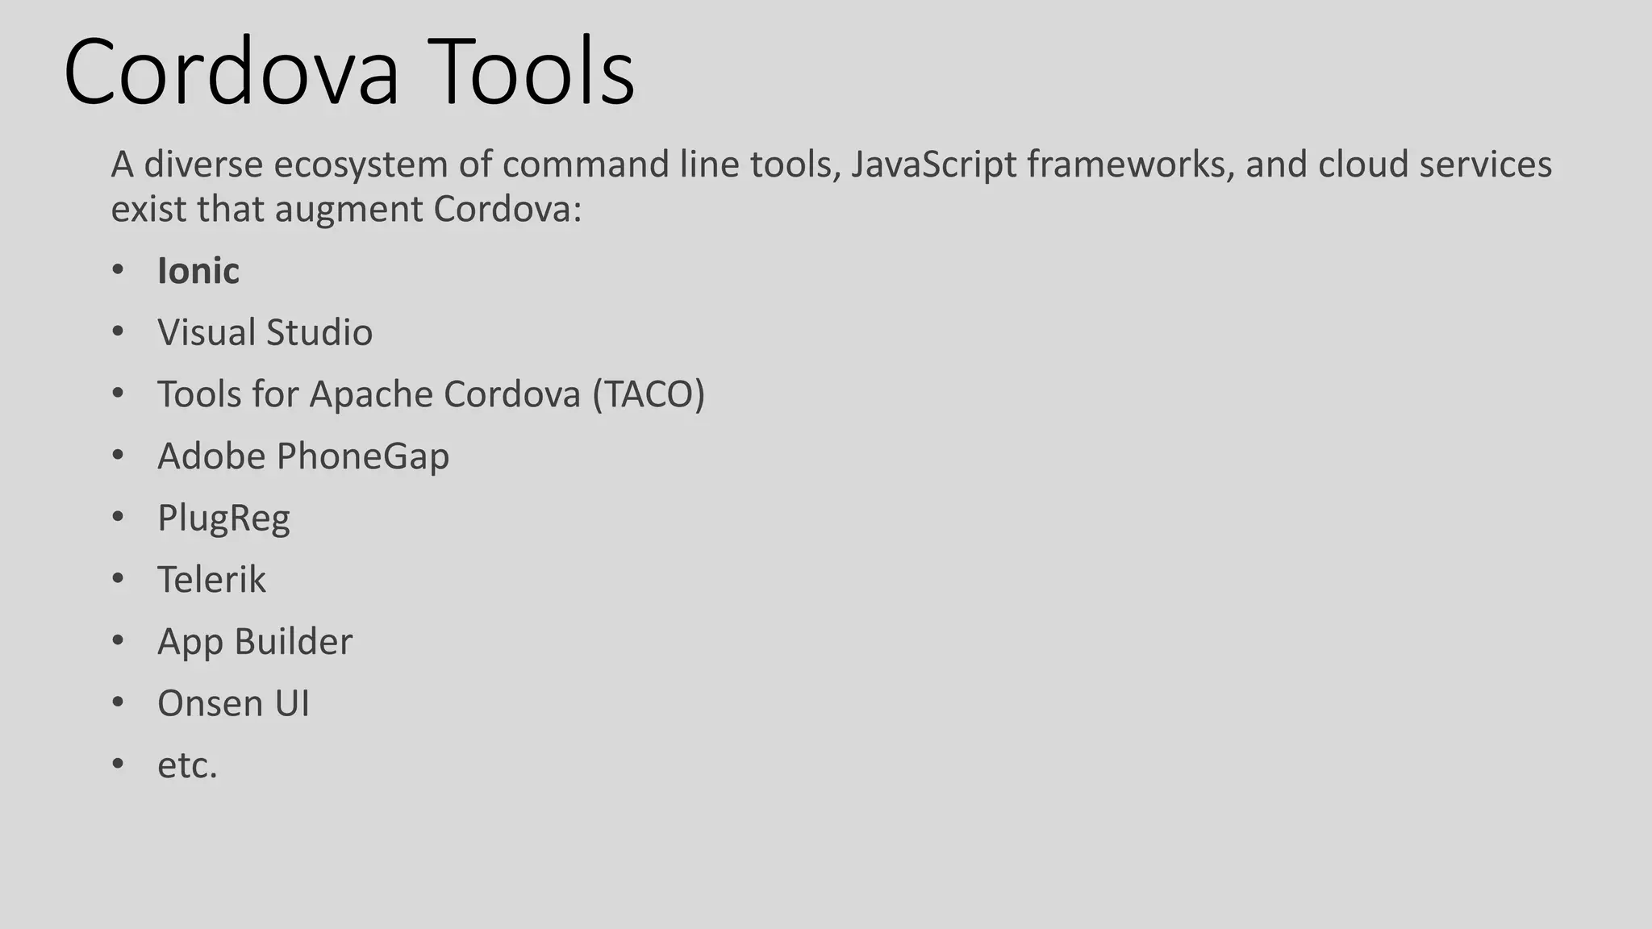
Task: Select the etc. list item
Action: coord(187,765)
